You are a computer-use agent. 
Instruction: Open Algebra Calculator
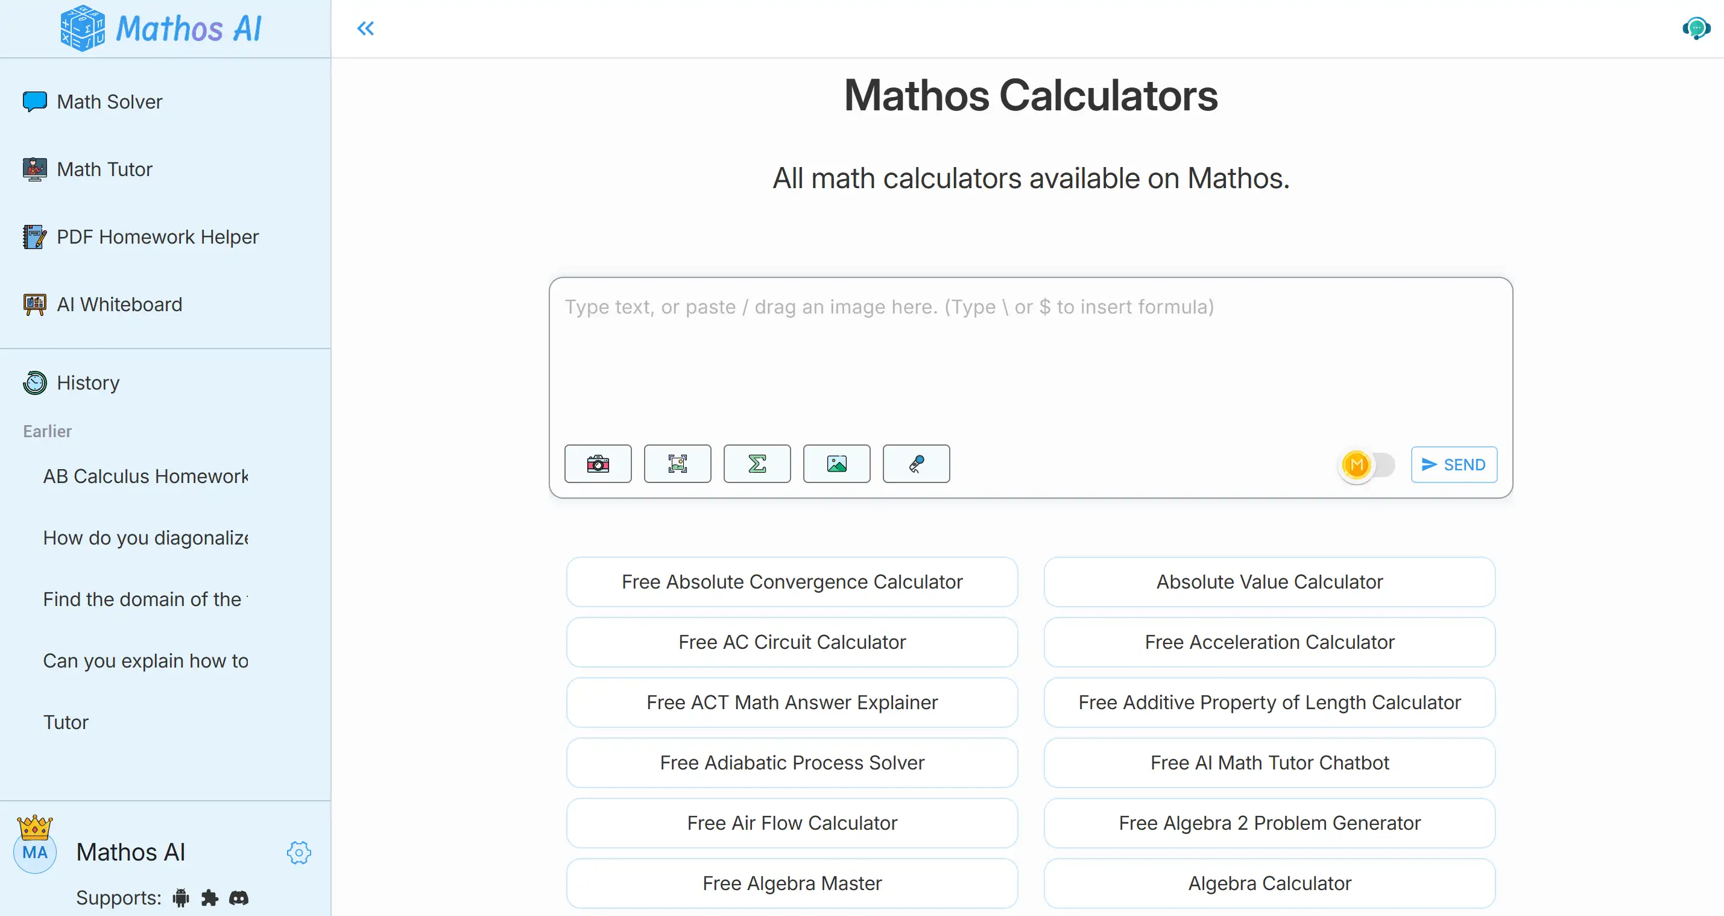[x=1269, y=883]
